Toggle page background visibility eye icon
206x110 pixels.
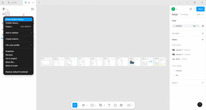203,26
